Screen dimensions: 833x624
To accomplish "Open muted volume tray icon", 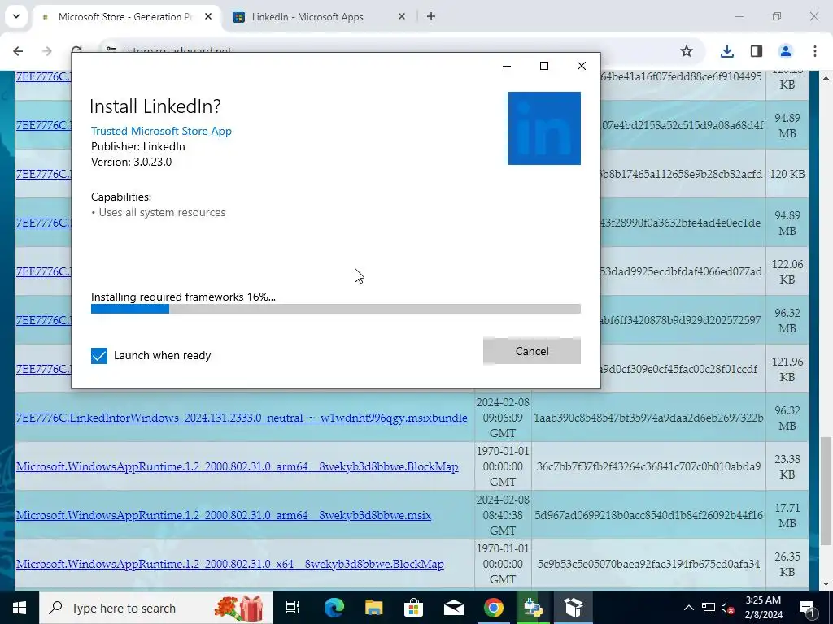I will (728, 608).
